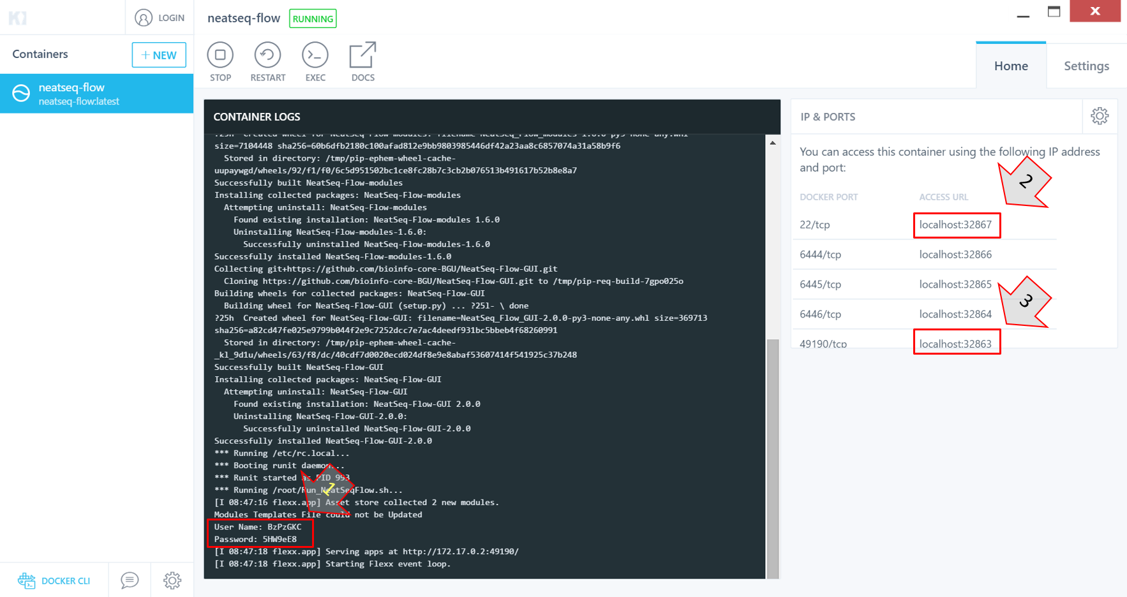This screenshot has width=1127, height=597.
Task: Create a new container with + NEW
Action: click(159, 55)
